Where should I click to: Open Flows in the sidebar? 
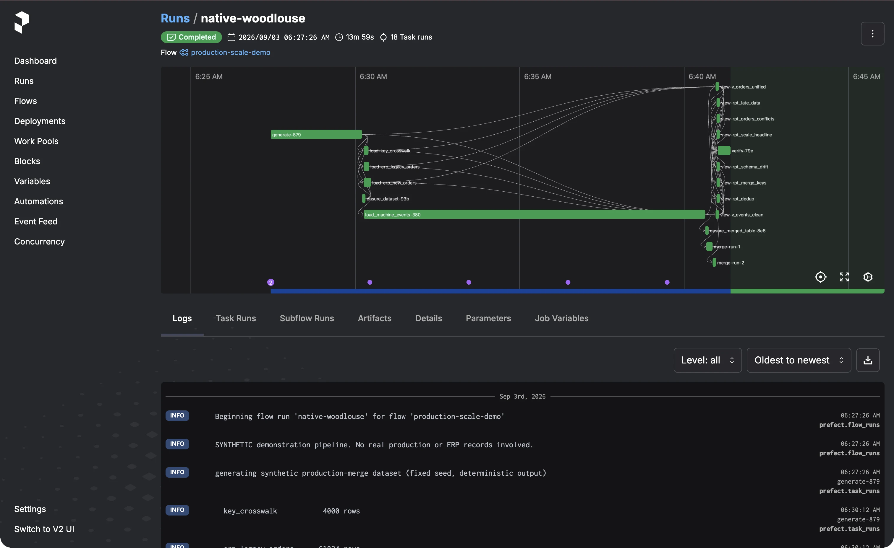click(25, 101)
